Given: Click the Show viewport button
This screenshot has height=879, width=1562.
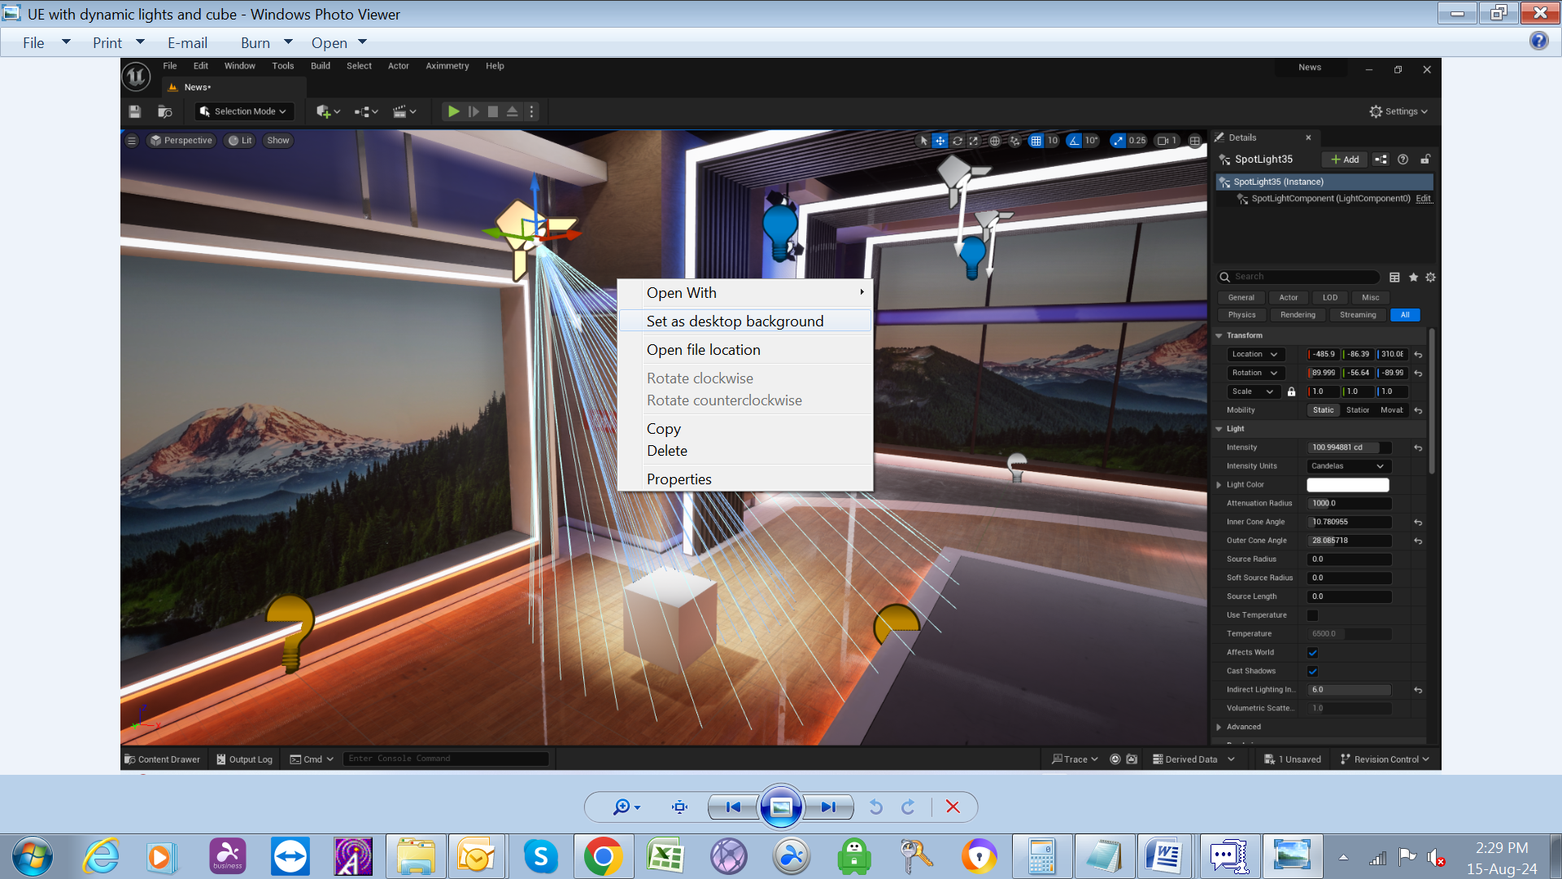Looking at the screenshot, I should pyautogui.click(x=278, y=141).
